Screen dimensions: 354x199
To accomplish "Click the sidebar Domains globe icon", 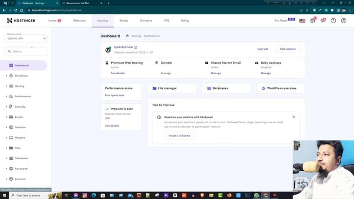I will (11, 127).
